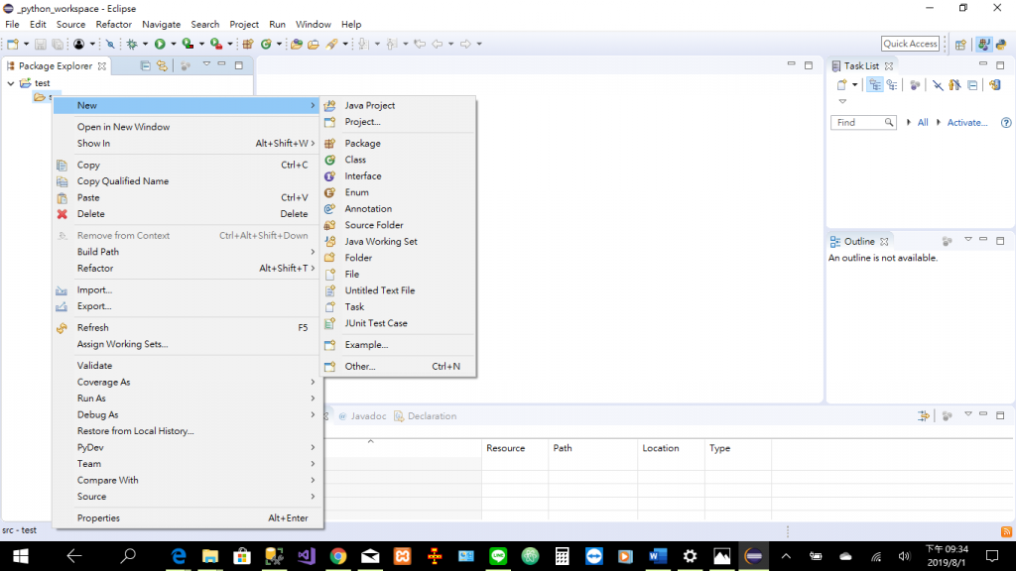Close the Package Explorer tab

[102, 66]
